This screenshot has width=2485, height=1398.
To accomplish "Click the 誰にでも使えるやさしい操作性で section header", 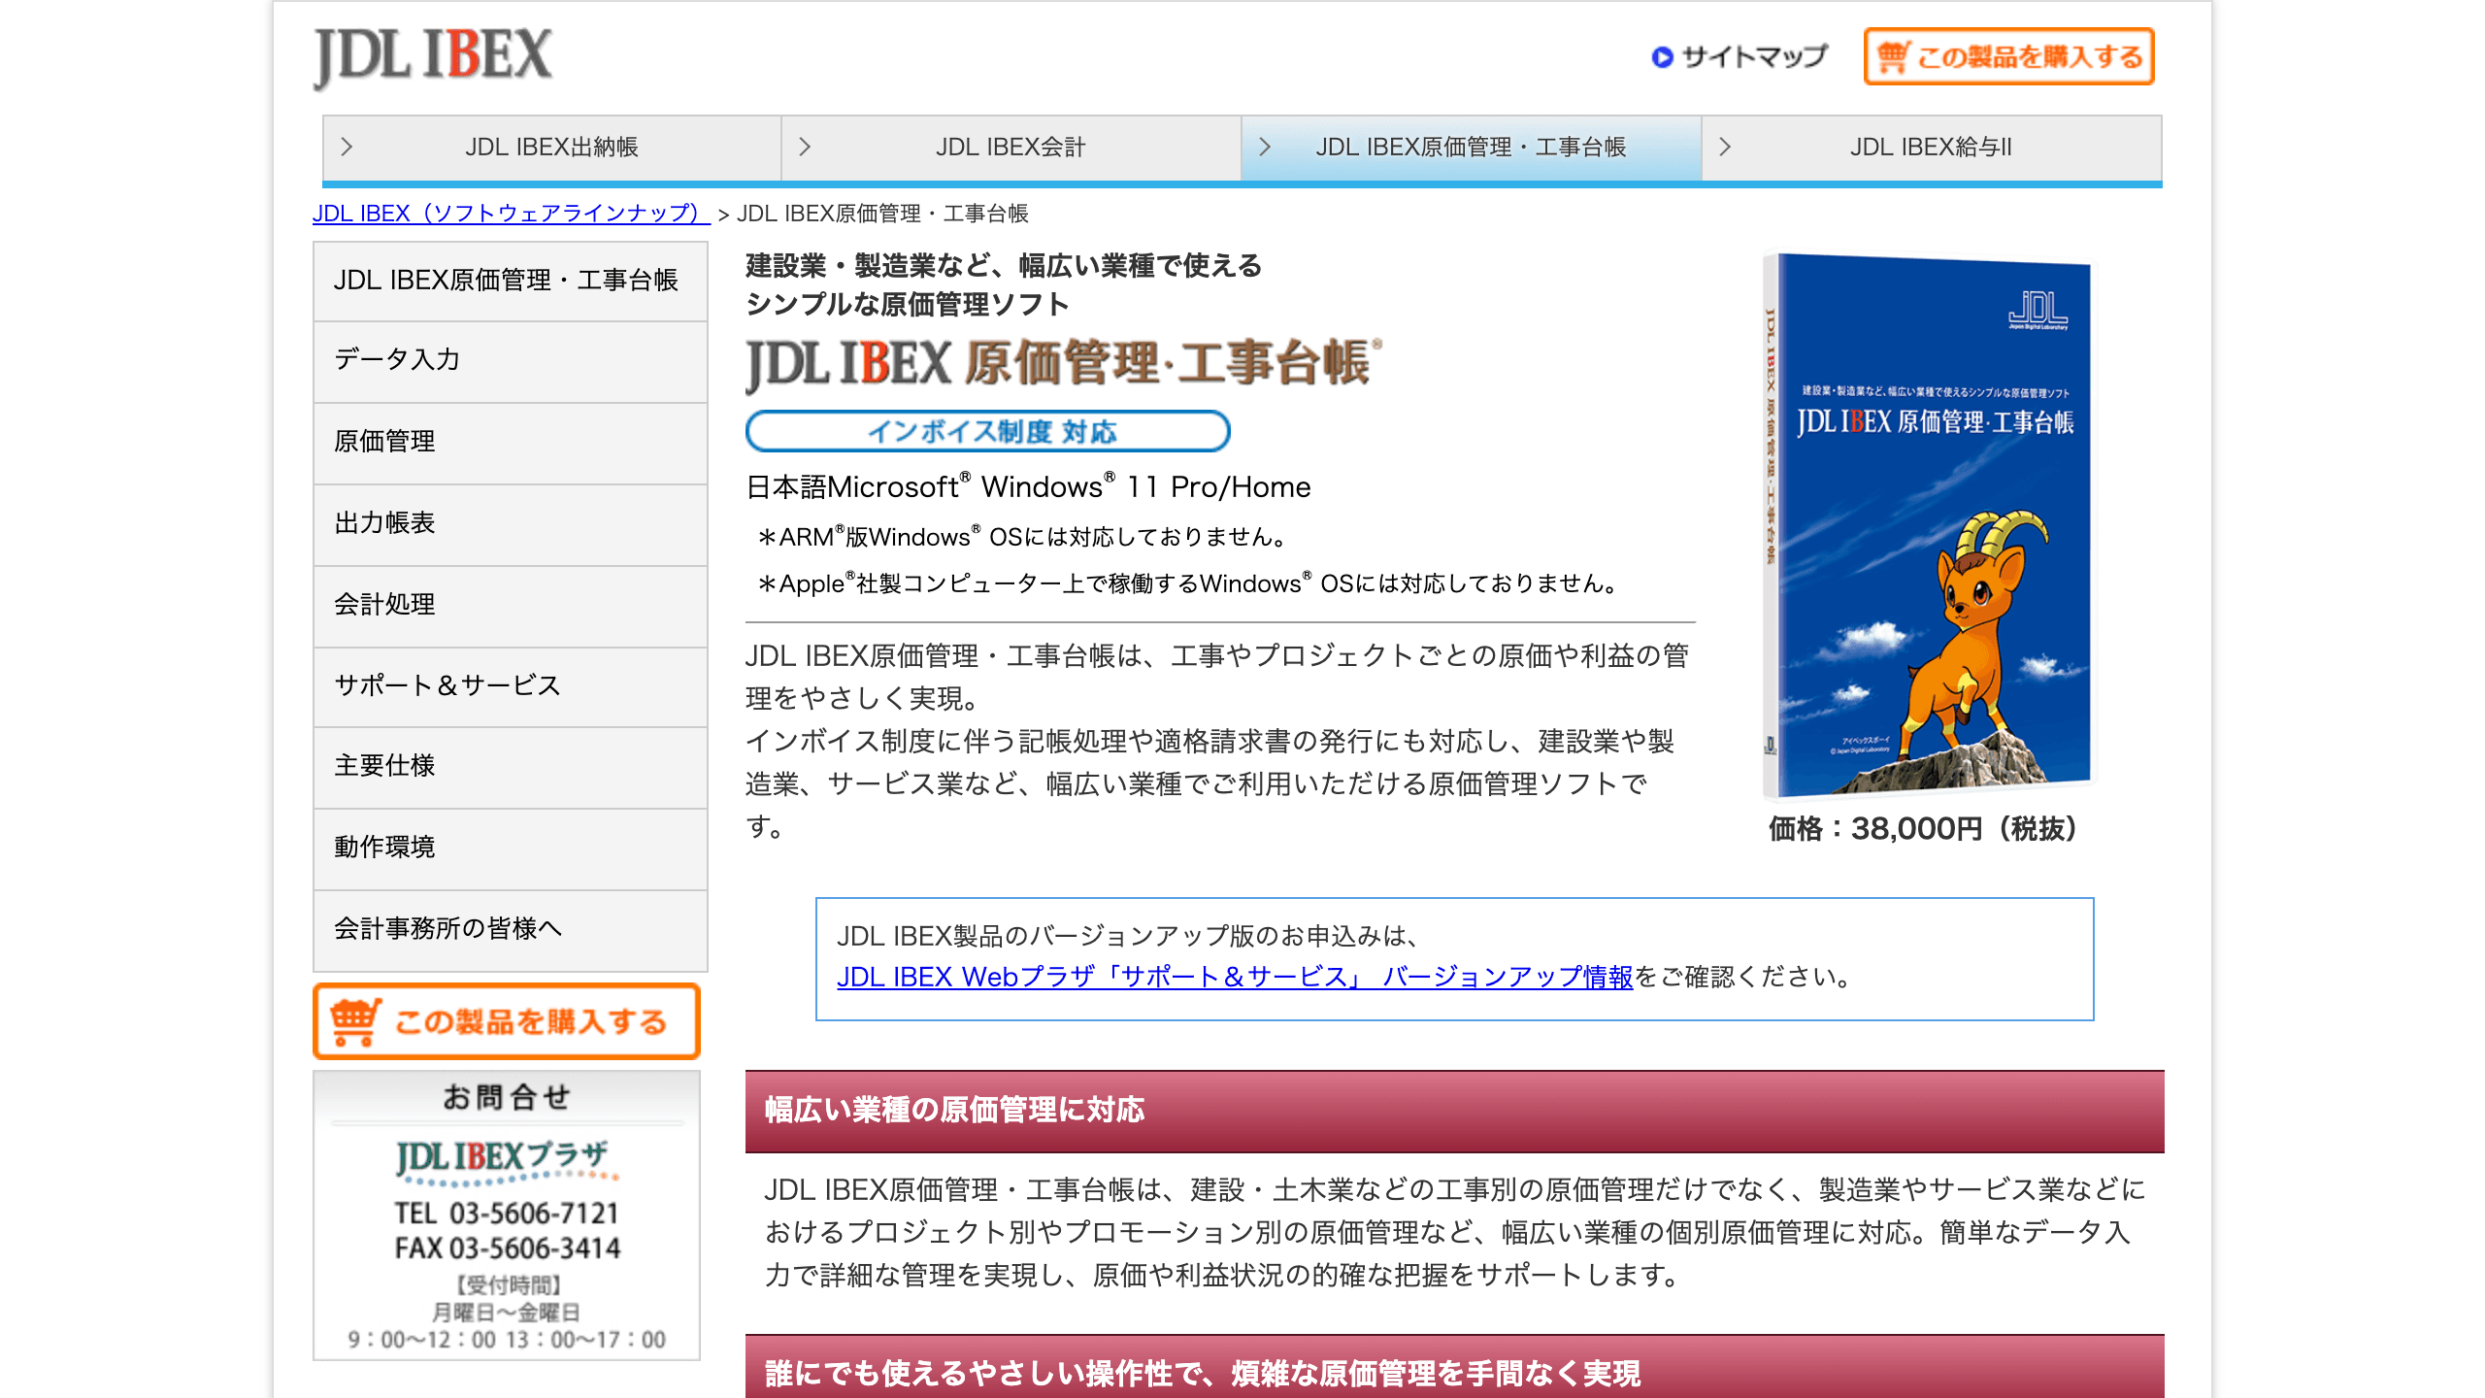I will tap(1454, 1367).
